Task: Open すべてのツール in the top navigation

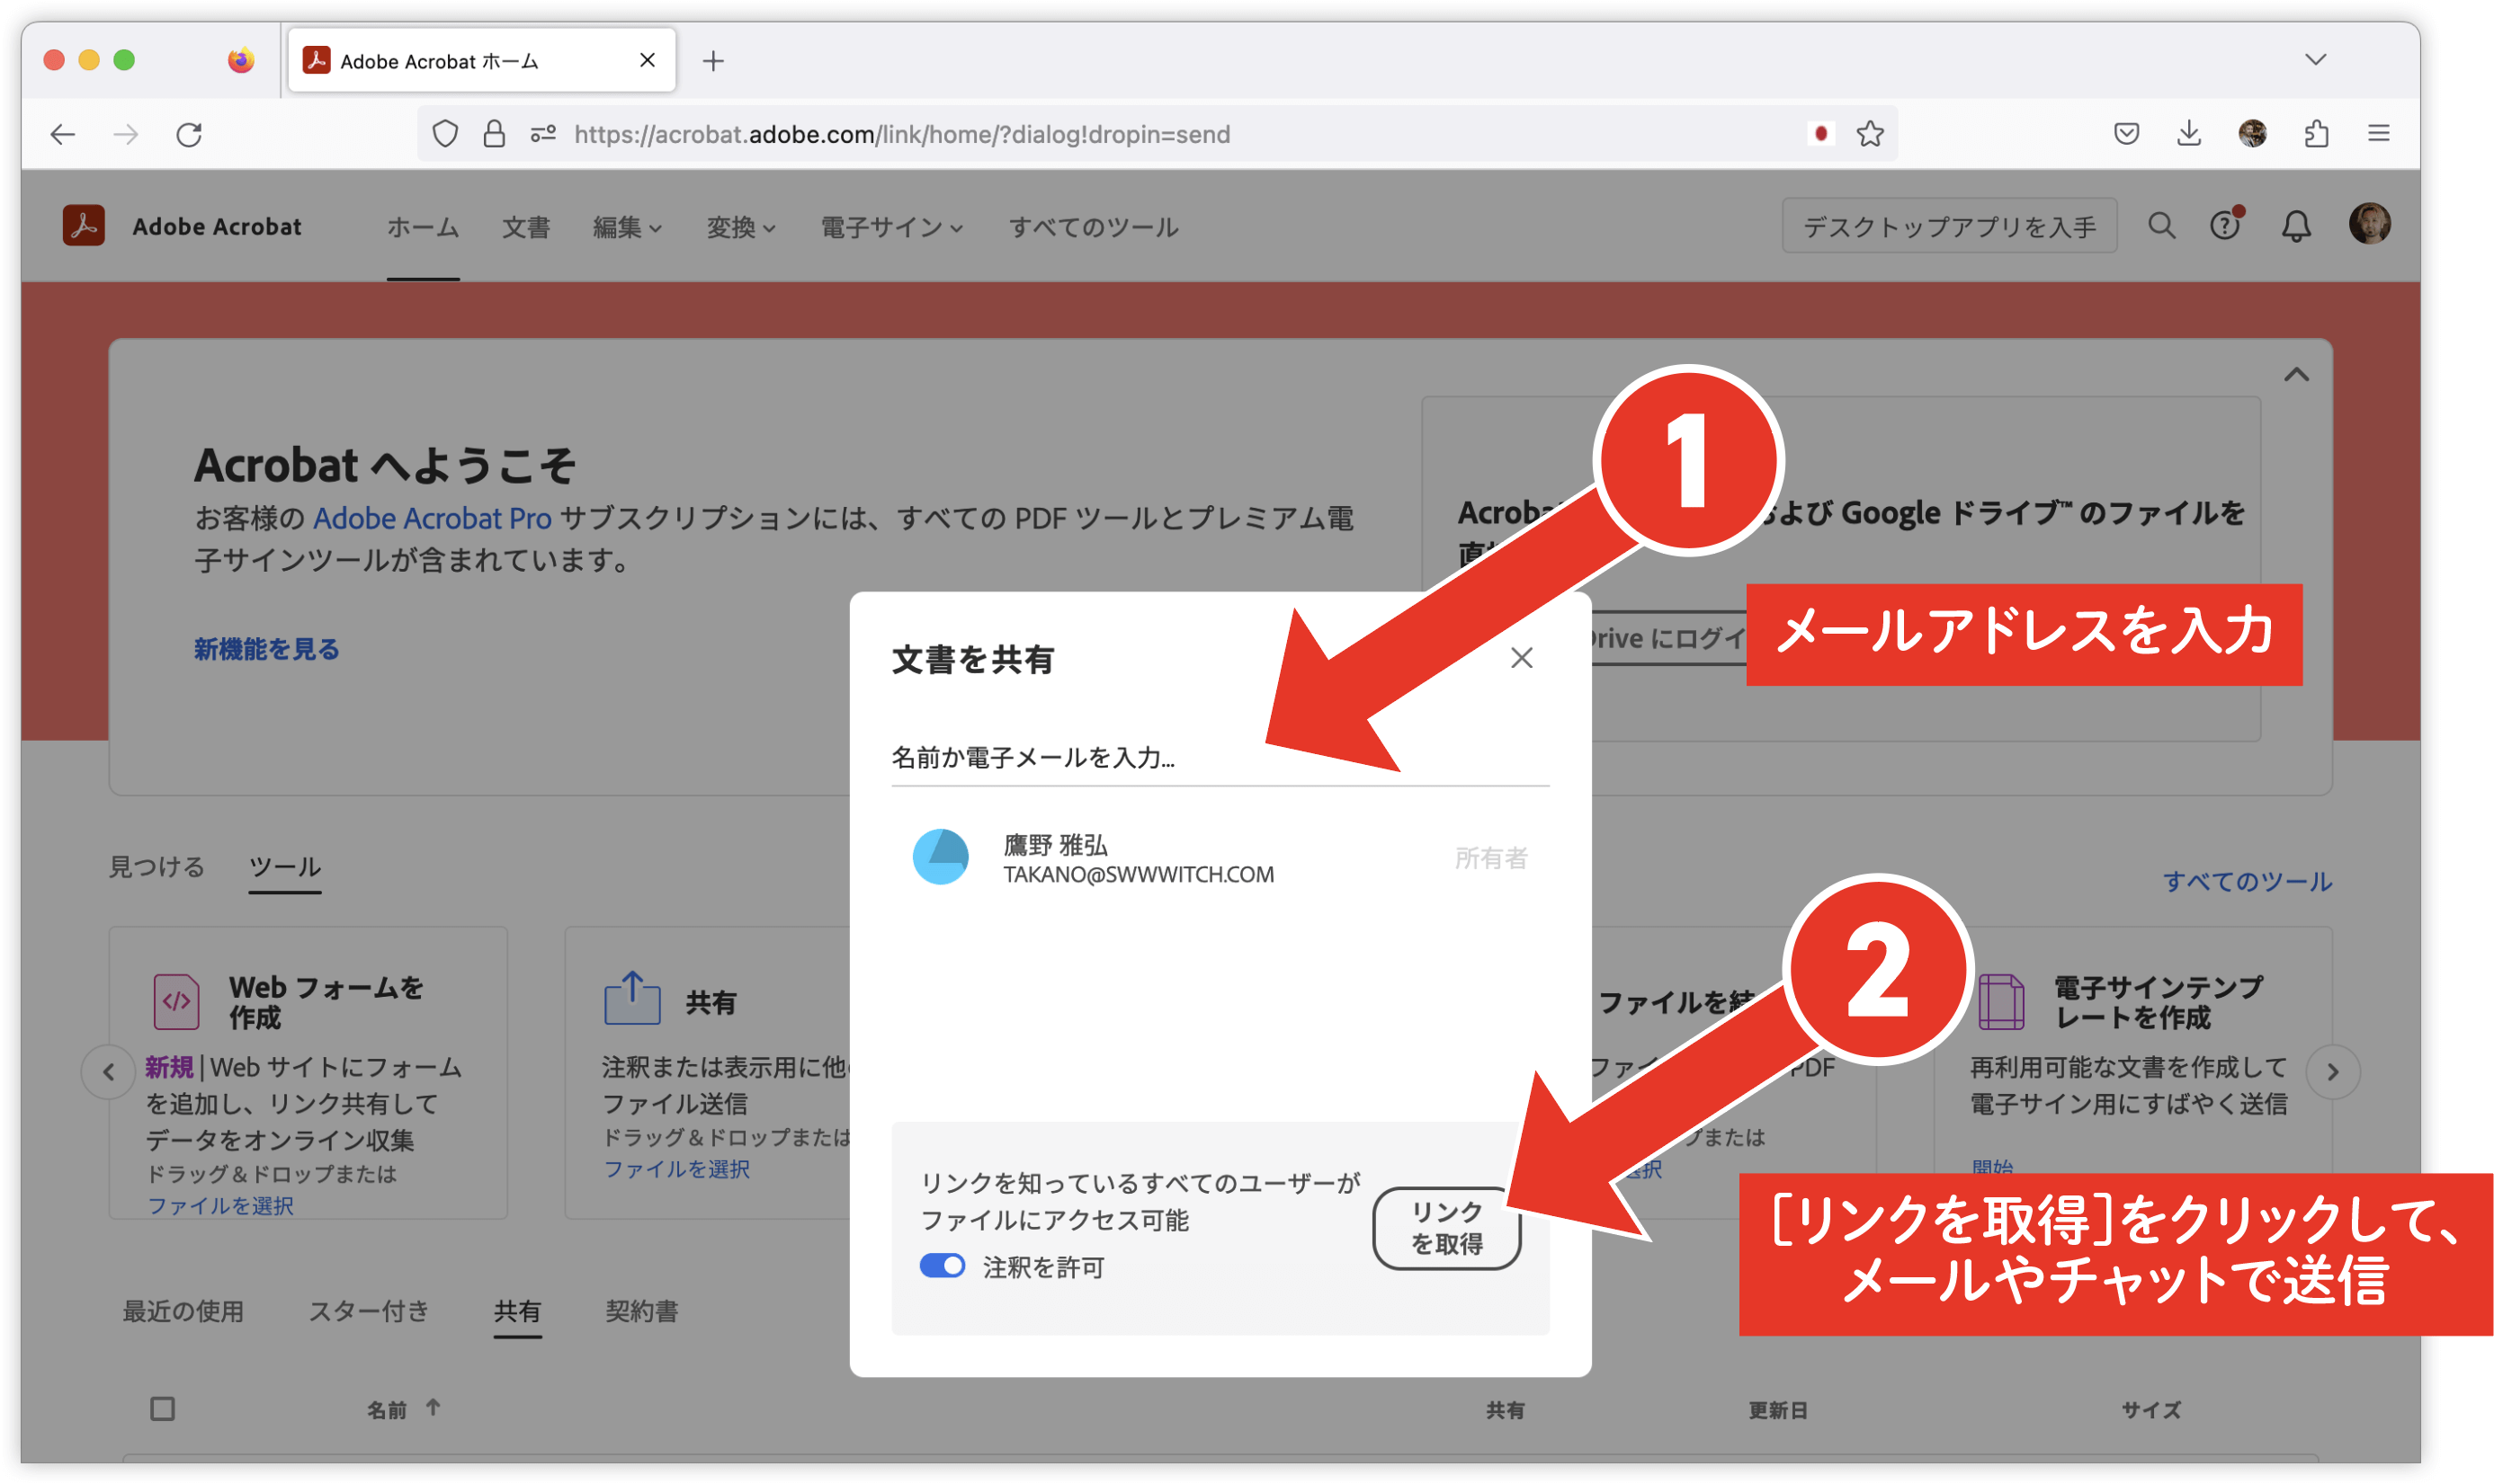Action: coord(1094,228)
